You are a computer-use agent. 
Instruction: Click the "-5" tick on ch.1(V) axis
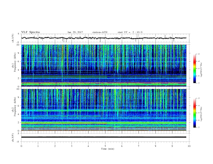coord(18,42)
